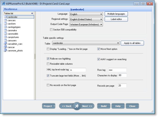Click the Close button at bottom

pos(132,106)
